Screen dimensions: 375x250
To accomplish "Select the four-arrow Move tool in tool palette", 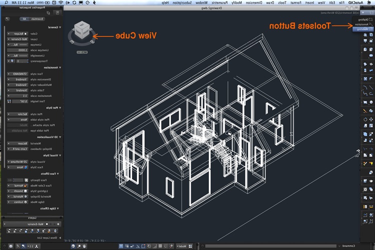I will point(371,119).
